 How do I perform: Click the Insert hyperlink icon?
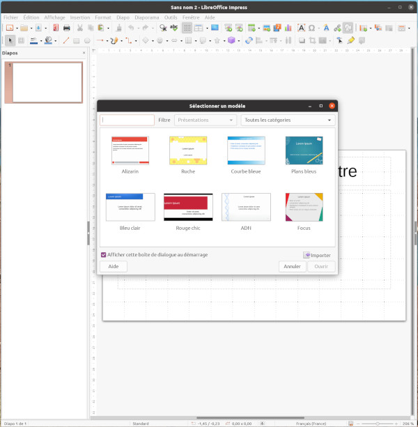(x=337, y=28)
